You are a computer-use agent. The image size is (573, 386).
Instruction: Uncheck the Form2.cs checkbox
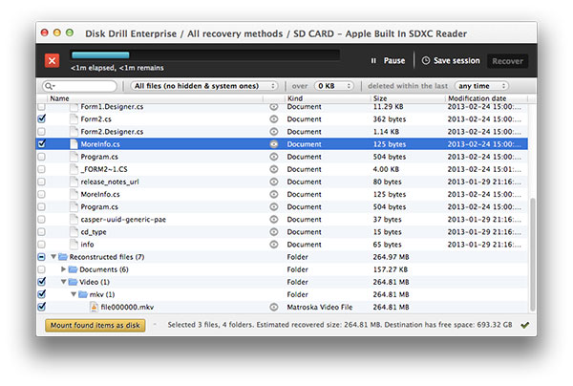pos(42,118)
